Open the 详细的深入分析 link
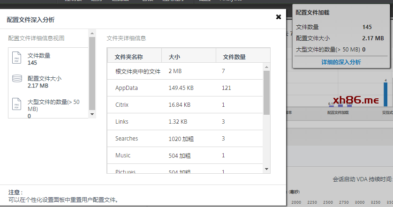393x207 pixels. (x=341, y=62)
